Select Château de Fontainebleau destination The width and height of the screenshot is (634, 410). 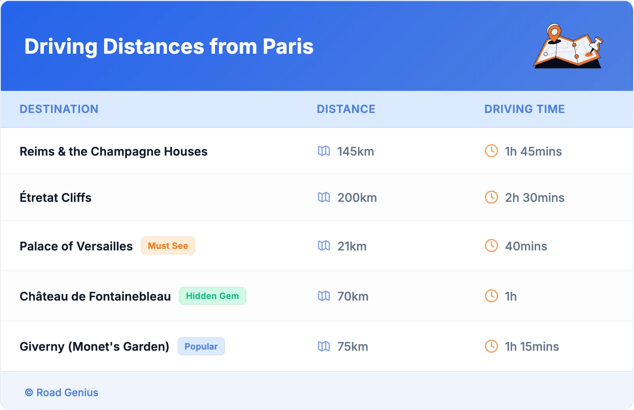(95, 296)
